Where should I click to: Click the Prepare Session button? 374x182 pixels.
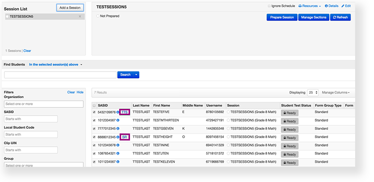coord(282,17)
